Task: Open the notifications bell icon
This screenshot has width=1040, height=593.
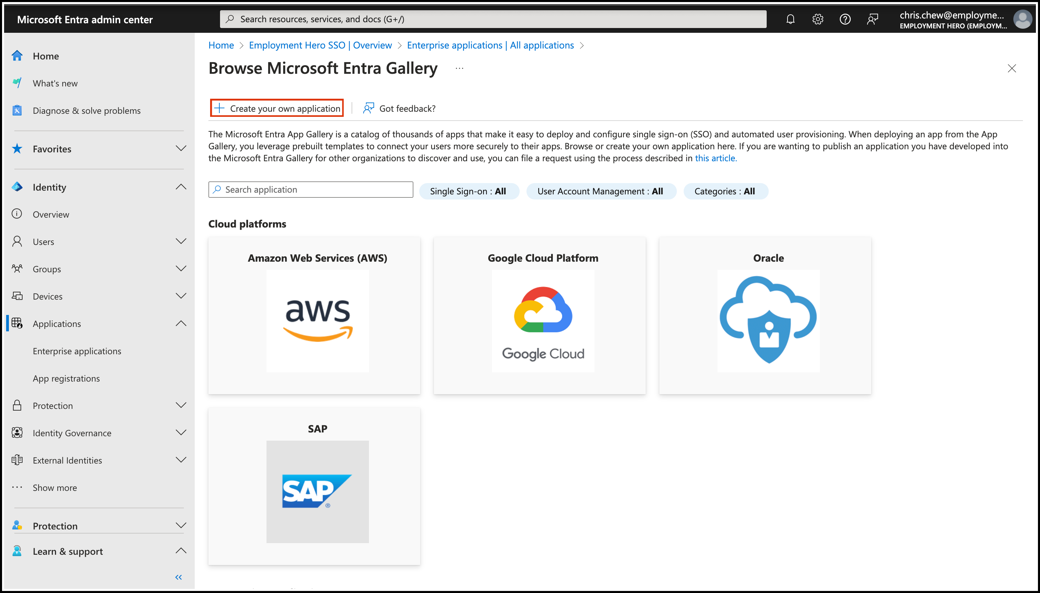Action: [790, 19]
